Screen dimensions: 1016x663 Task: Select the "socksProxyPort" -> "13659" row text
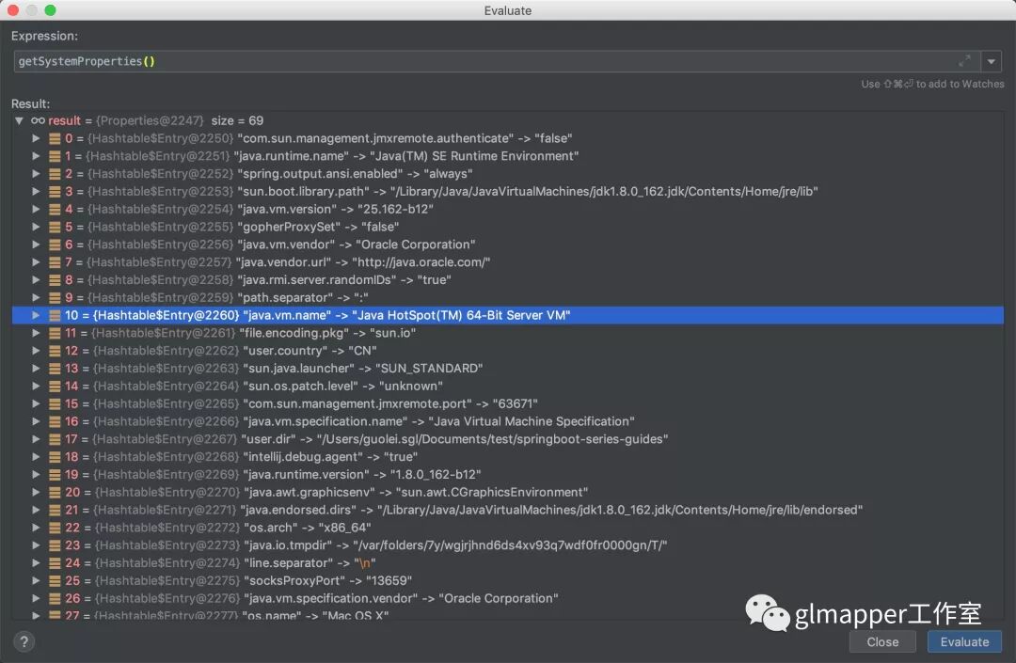328,581
